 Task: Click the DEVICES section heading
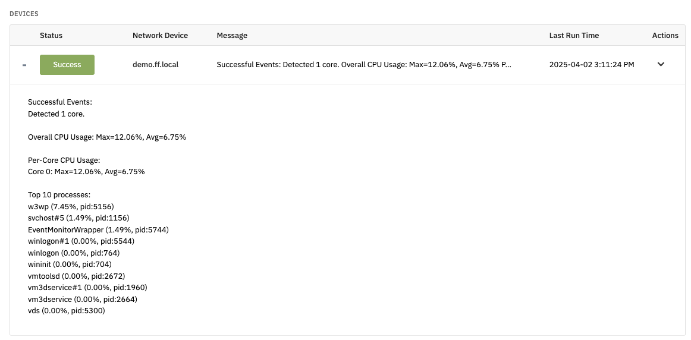(24, 14)
